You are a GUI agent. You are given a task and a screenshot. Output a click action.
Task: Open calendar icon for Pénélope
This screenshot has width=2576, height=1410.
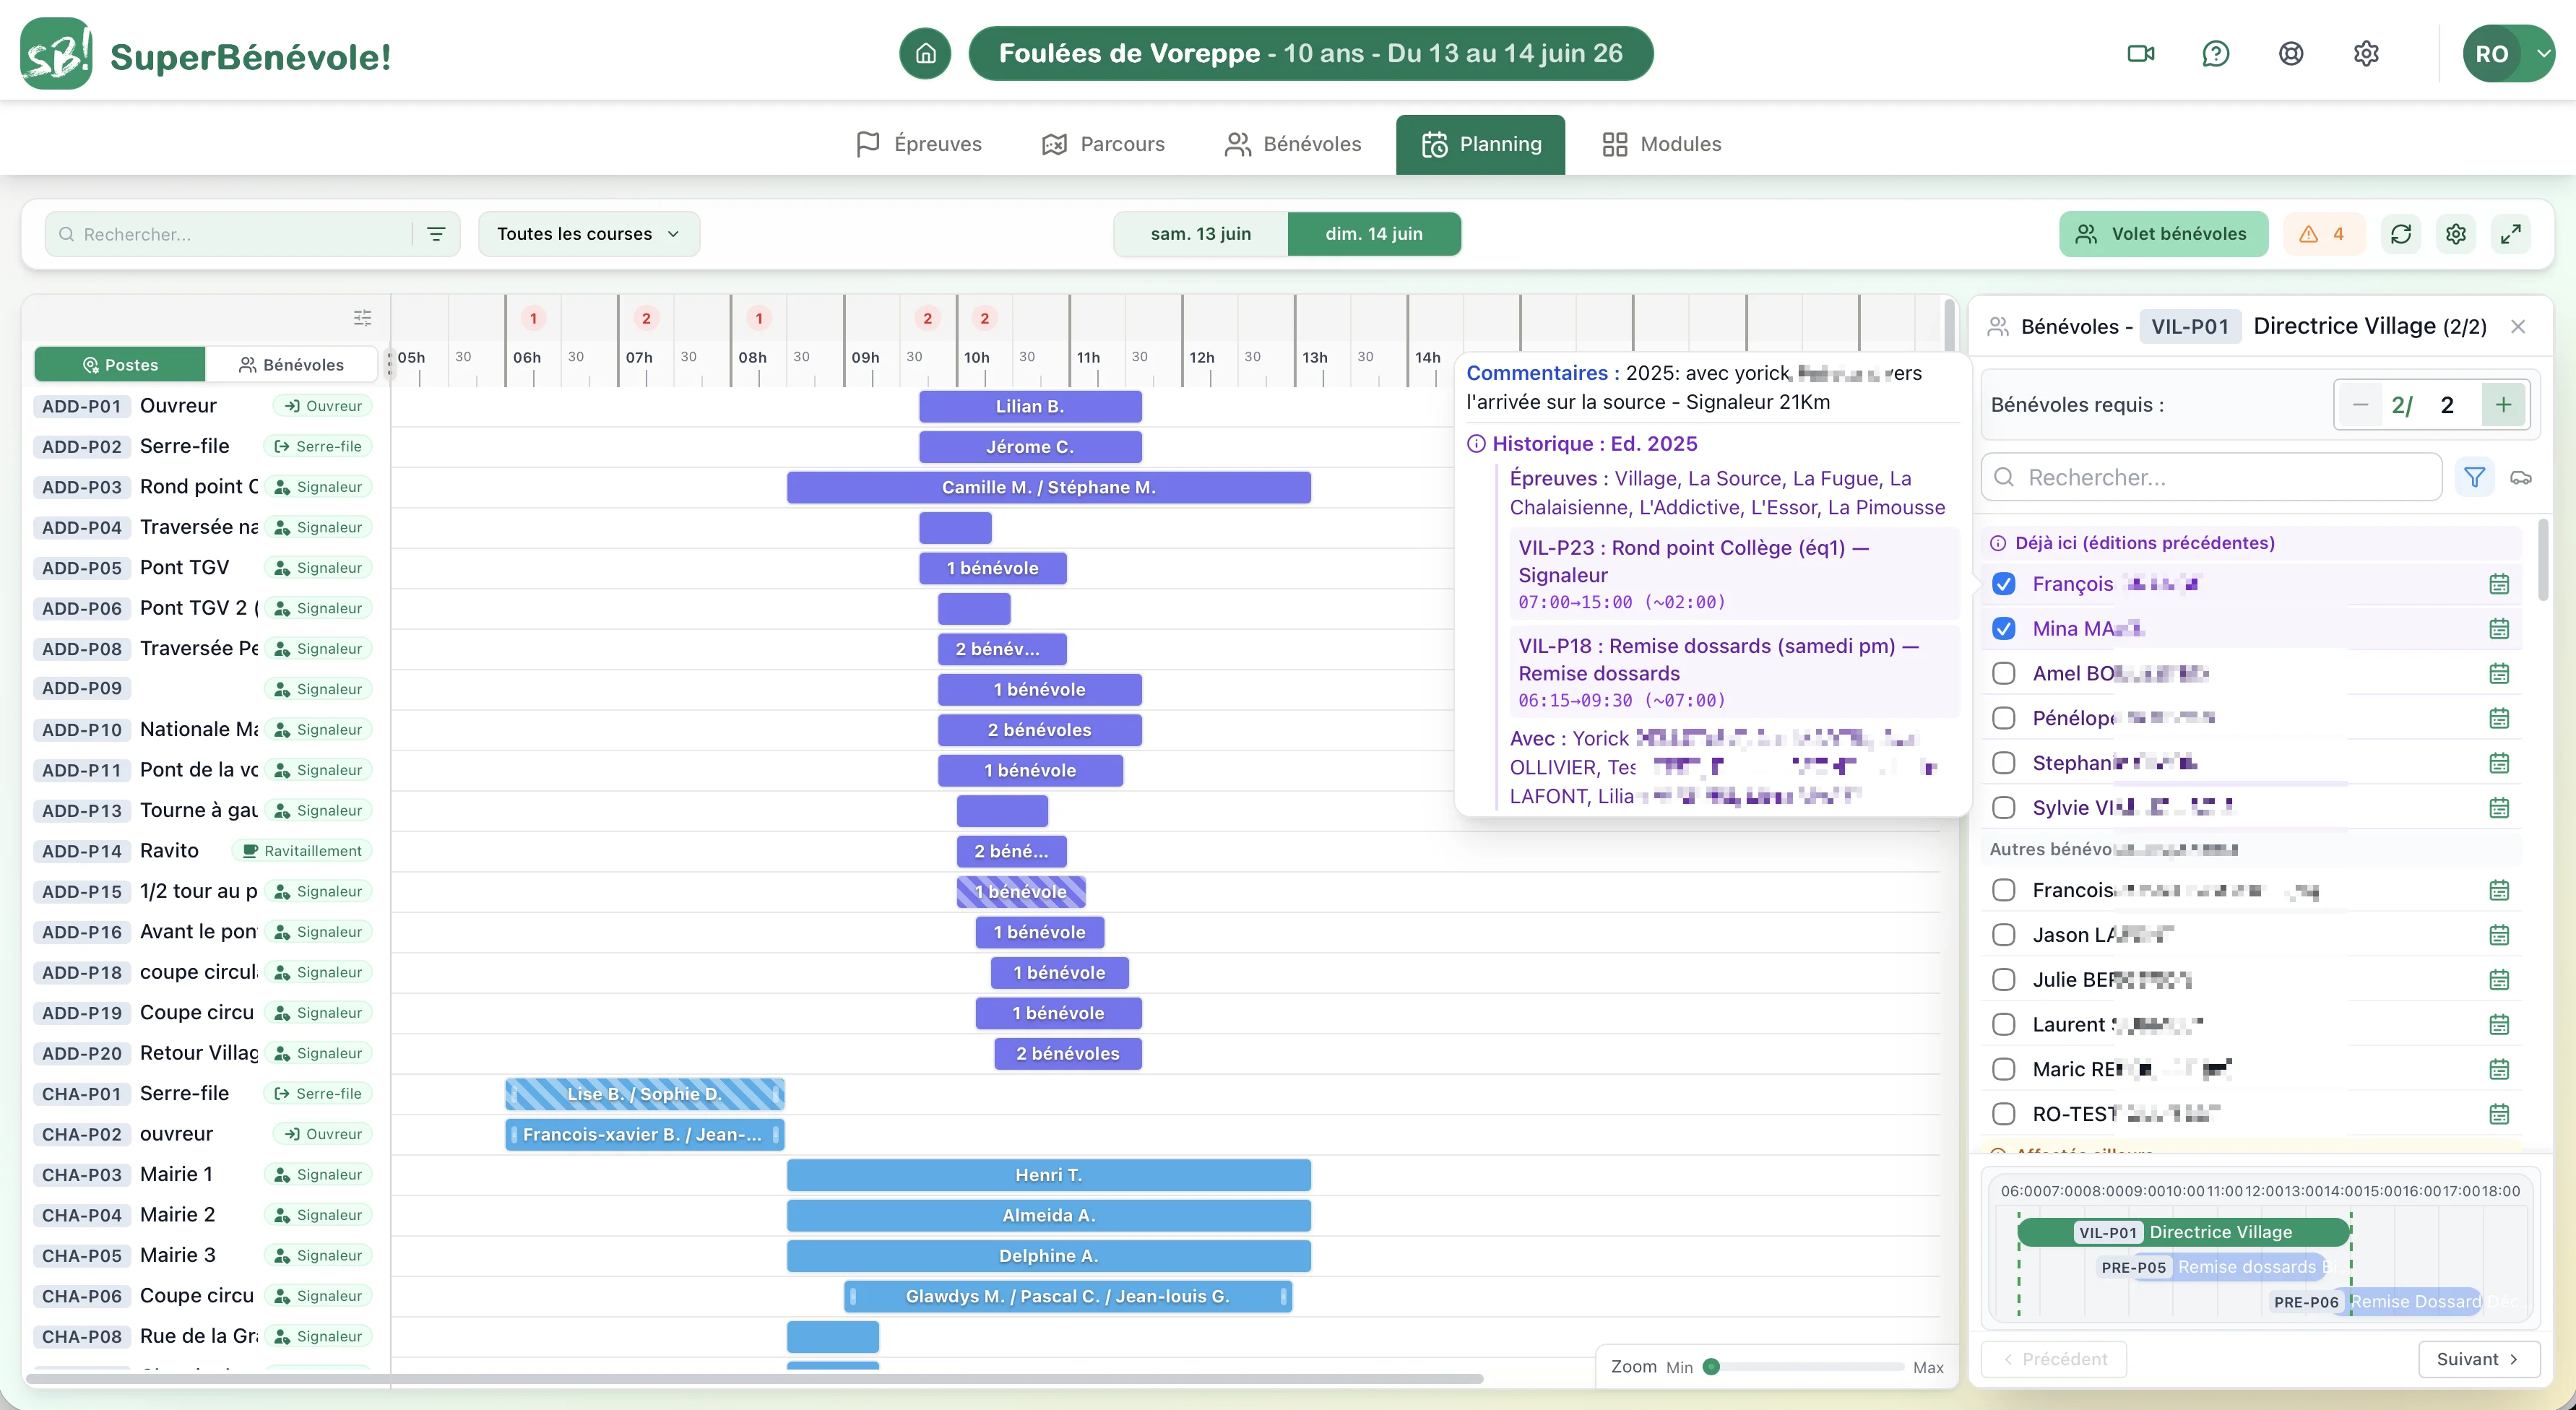[x=2498, y=718]
